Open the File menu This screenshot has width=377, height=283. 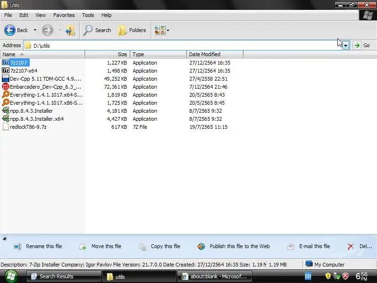pos(8,15)
